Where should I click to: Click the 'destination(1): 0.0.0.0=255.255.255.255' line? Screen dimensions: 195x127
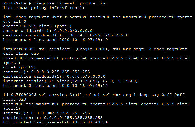tap(53, 118)
